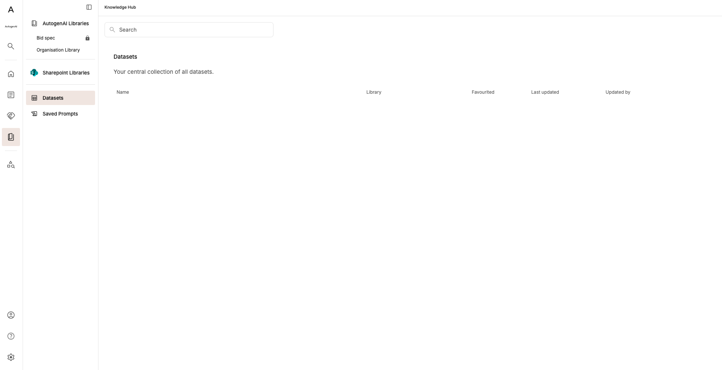Go to Home via the house icon
This screenshot has width=722, height=370.
click(11, 74)
